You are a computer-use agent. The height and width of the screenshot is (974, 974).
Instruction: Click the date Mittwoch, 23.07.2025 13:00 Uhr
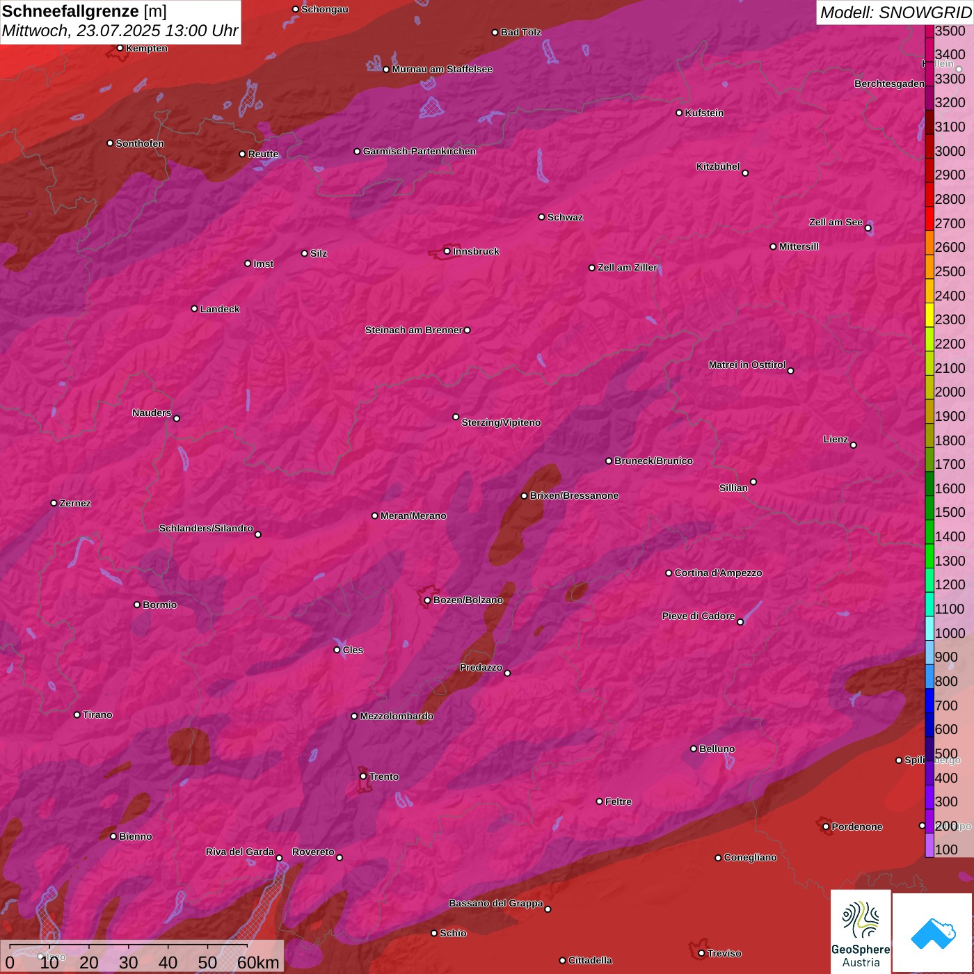pyautogui.click(x=120, y=31)
